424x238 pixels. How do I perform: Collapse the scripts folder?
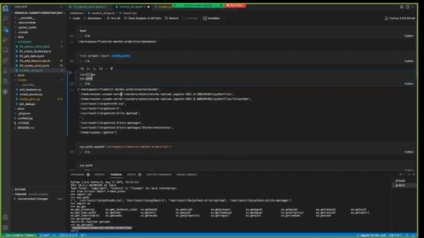tap(22, 80)
